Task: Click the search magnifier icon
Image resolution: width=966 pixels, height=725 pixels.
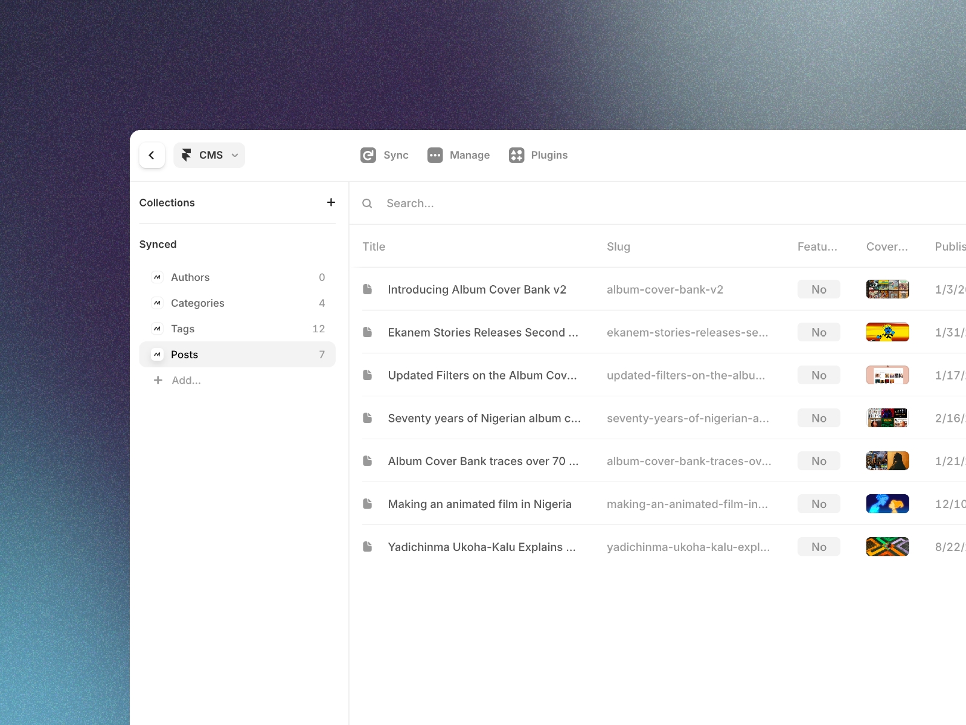Action: [x=367, y=203]
